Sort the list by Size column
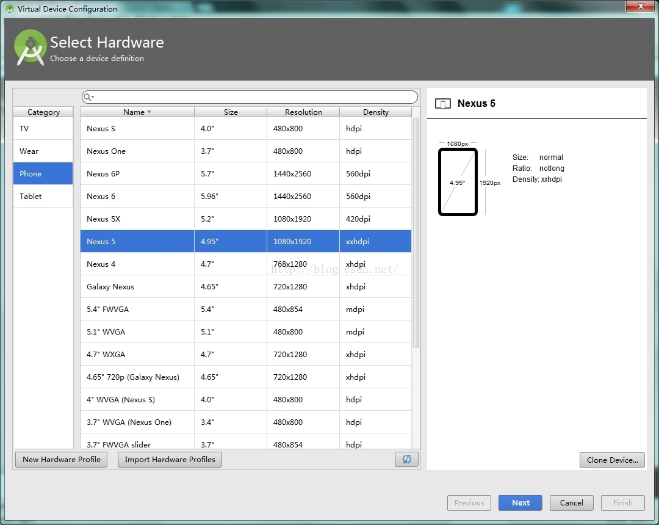Image resolution: width=659 pixels, height=525 pixels. point(231,112)
